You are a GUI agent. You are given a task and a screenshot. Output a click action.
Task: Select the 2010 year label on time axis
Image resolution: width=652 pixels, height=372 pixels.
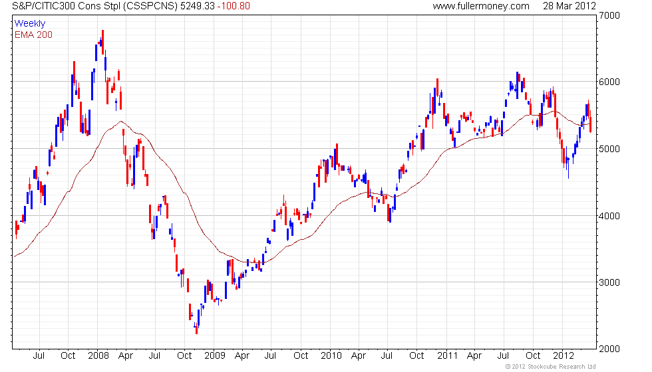coord(331,356)
